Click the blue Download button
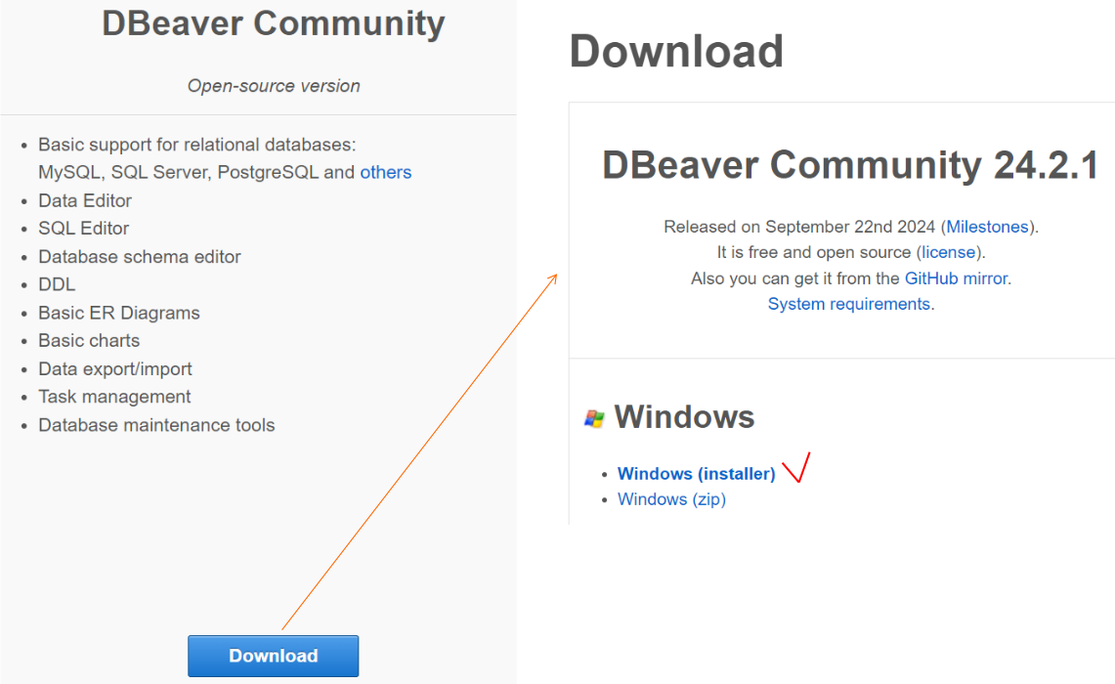Screen dimensions: 1115x684 point(273,656)
